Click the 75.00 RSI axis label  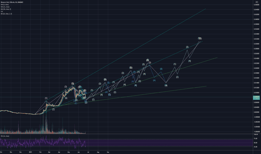[x=255, y=139]
